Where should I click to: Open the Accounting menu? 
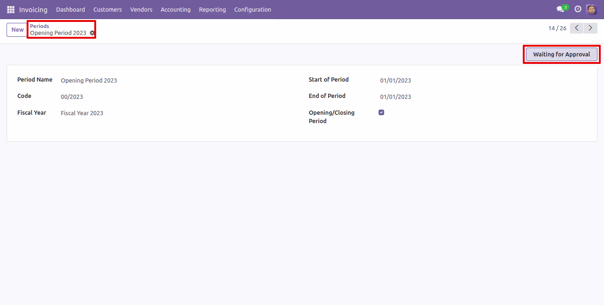[176, 9]
